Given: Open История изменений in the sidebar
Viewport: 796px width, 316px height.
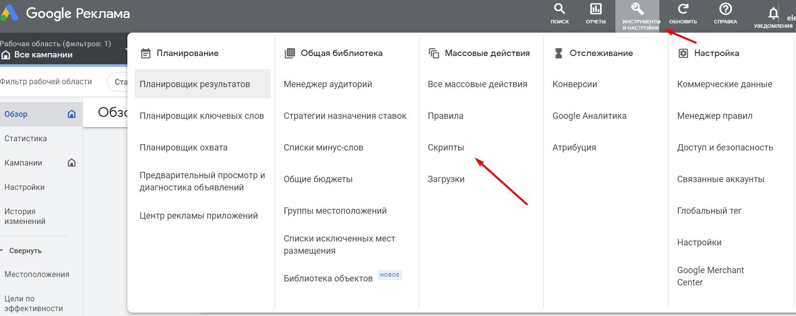Looking at the screenshot, I should [25, 216].
